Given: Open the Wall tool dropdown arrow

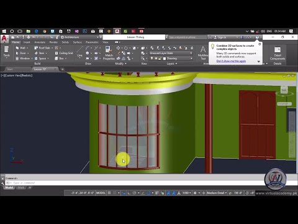Looking at the screenshot, I should pyautogui.click(x=27, y=48).
